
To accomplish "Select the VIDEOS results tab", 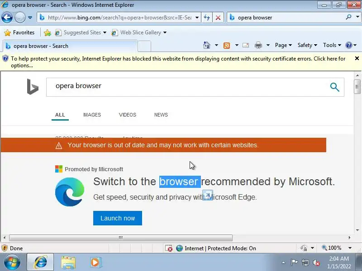I will 128,115.
